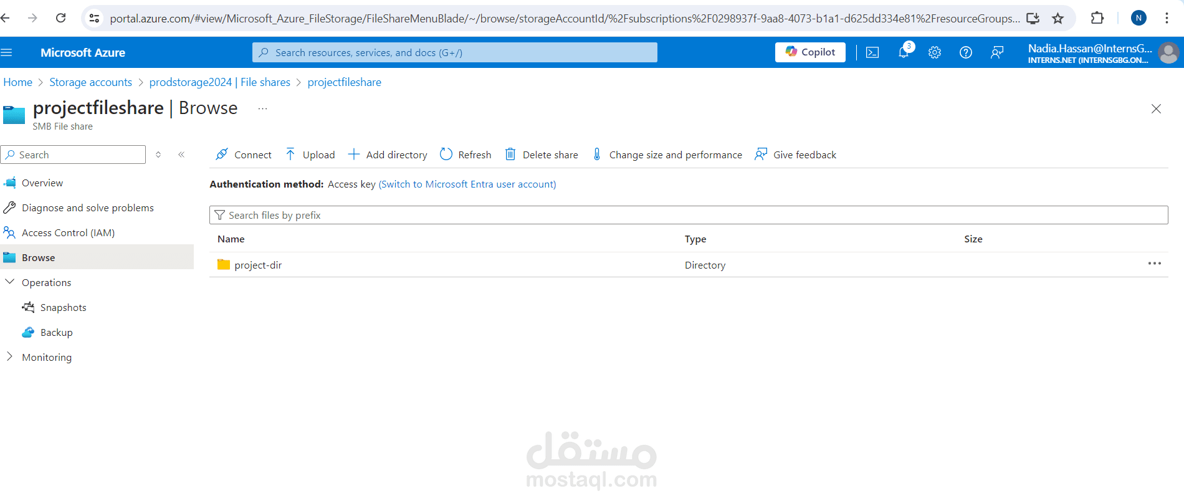This screenshot has width=1184, height=501.
Task: Click the browser address bar URL
Action: pos(565,18)
